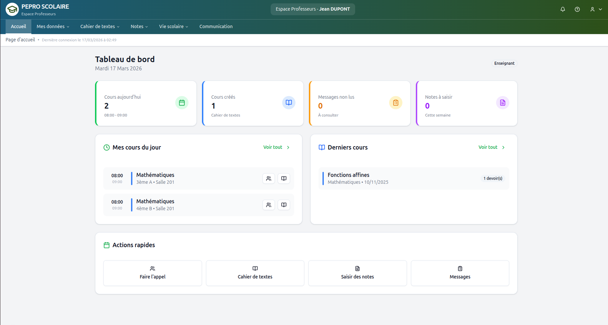Screen dimensions: 608x325
Task: Click the notifications bell icon
Action: pyautogui.click(x=563, y=9)
